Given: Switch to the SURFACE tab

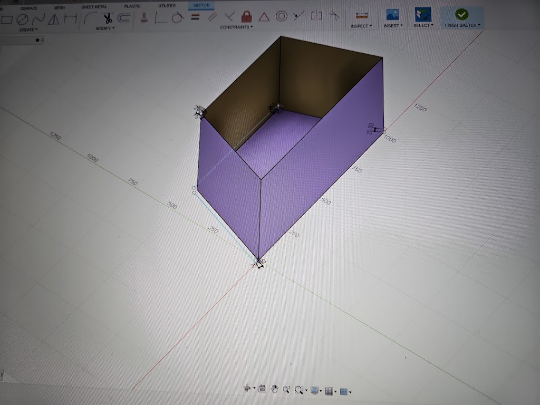Looking at the screenshot, I should pos(28,8).
